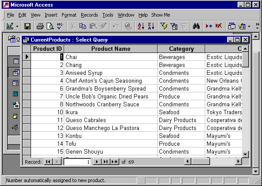Click the Insert Hyperlink globe icon

[128, 26]
